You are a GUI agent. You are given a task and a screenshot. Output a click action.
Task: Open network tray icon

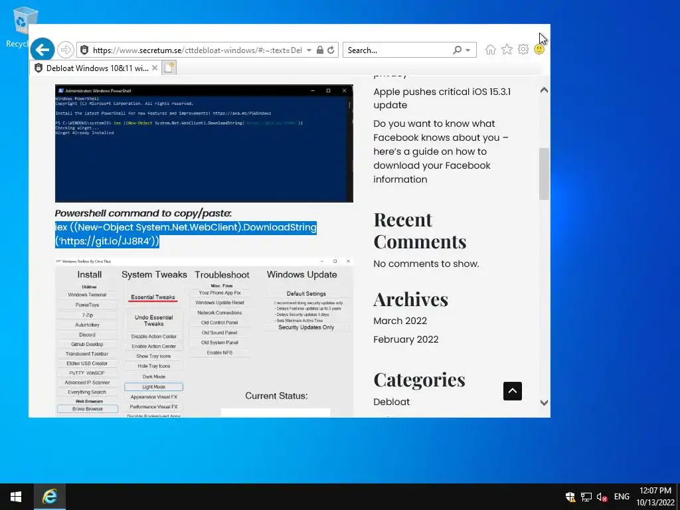(x=586, y=497)
